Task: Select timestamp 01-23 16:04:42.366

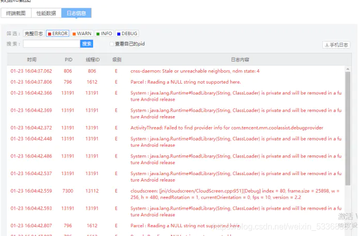Action: click(x=32, y=93)
